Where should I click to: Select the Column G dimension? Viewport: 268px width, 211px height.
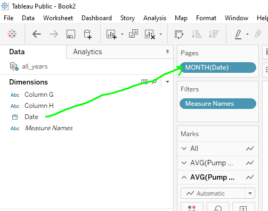39,95
